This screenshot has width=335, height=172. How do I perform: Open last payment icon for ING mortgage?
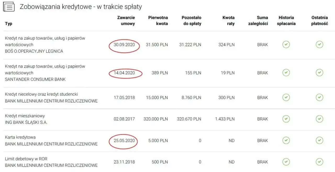pos(319,119)
